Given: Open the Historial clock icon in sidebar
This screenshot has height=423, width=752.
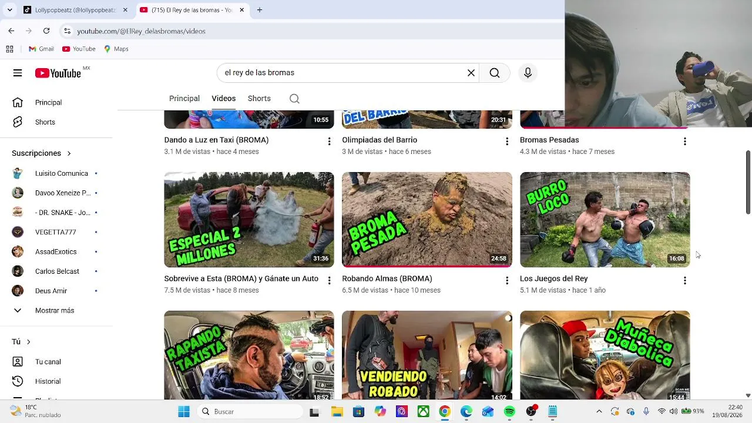Looking at the screenshot, I should coord(18,381).
